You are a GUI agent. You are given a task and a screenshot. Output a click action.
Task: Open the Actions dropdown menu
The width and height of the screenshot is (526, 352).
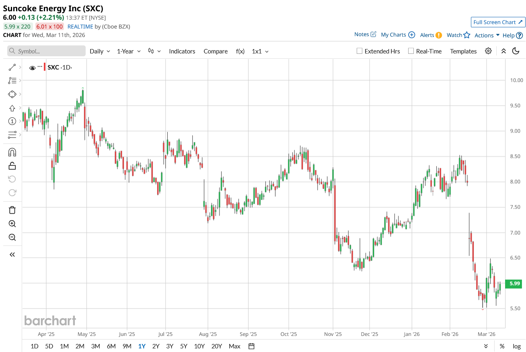tap(487, 35)
